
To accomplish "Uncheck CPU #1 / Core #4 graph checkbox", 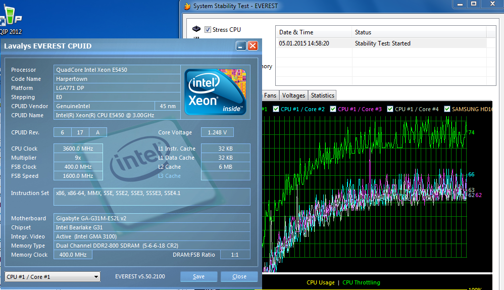I will click(x=390, y=109).
